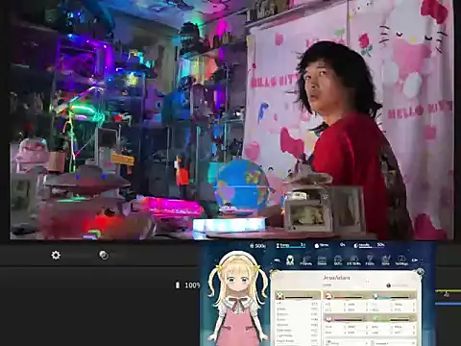
Task: Open the Tome tab in the game menu
Action: coord(386,260)
